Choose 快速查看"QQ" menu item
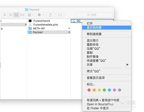Screen dimensions: 144x112 [x=107, y=61]
